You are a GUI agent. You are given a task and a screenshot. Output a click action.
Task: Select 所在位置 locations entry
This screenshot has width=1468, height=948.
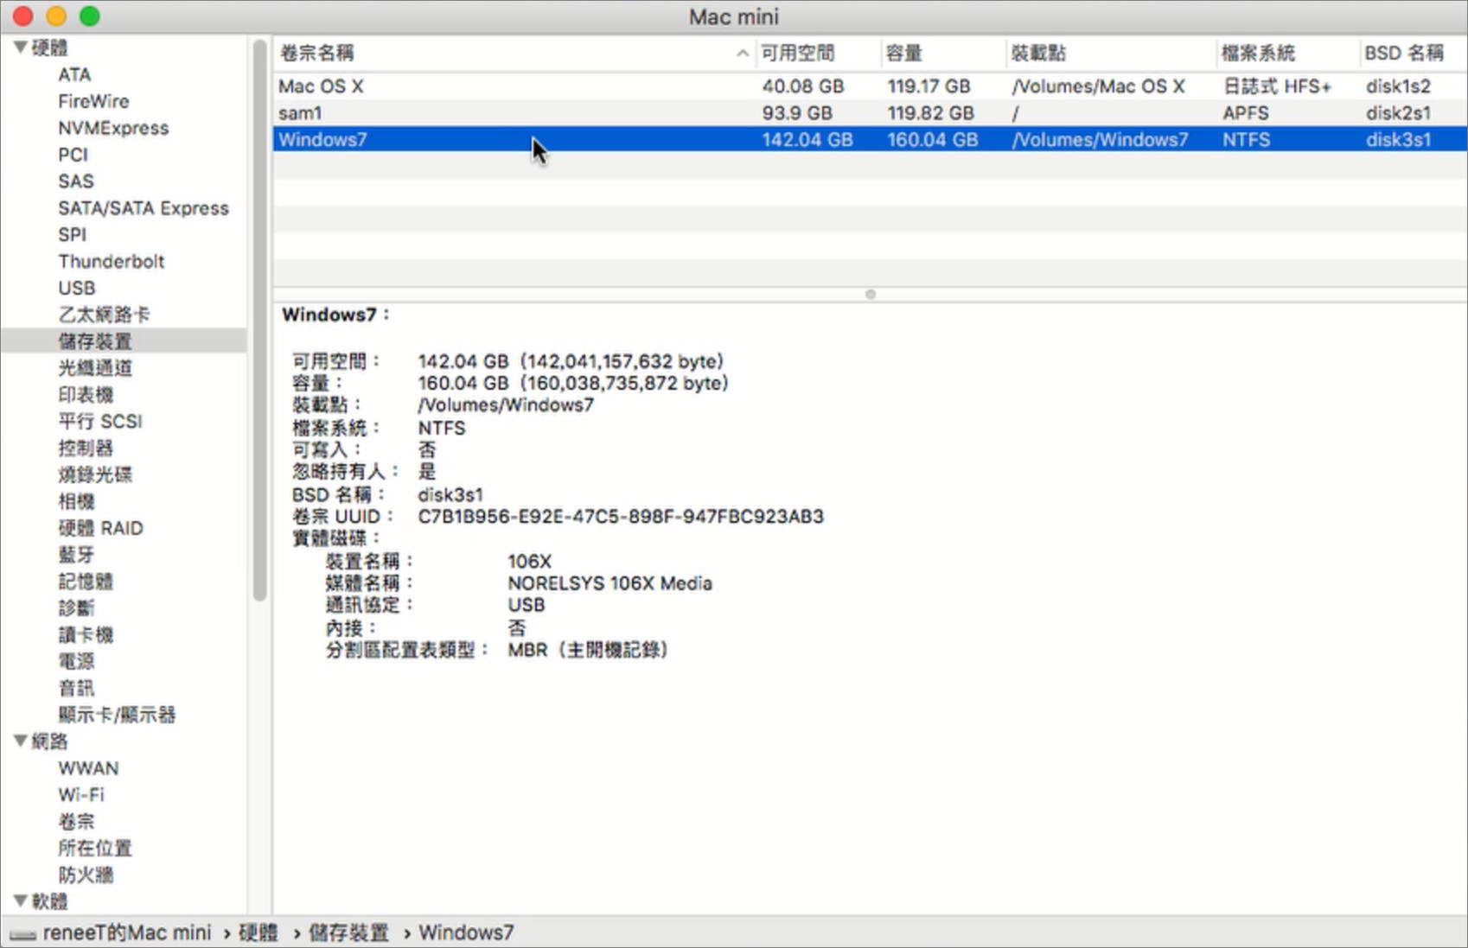click(95, 849)
